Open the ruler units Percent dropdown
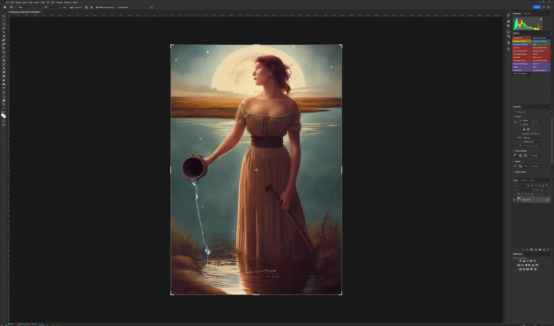 (537, 155)
